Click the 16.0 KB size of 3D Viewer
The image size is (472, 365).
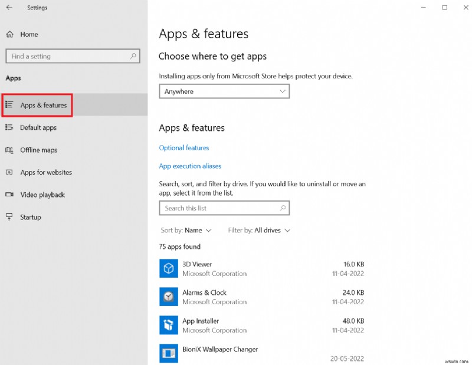pos(353,264)
